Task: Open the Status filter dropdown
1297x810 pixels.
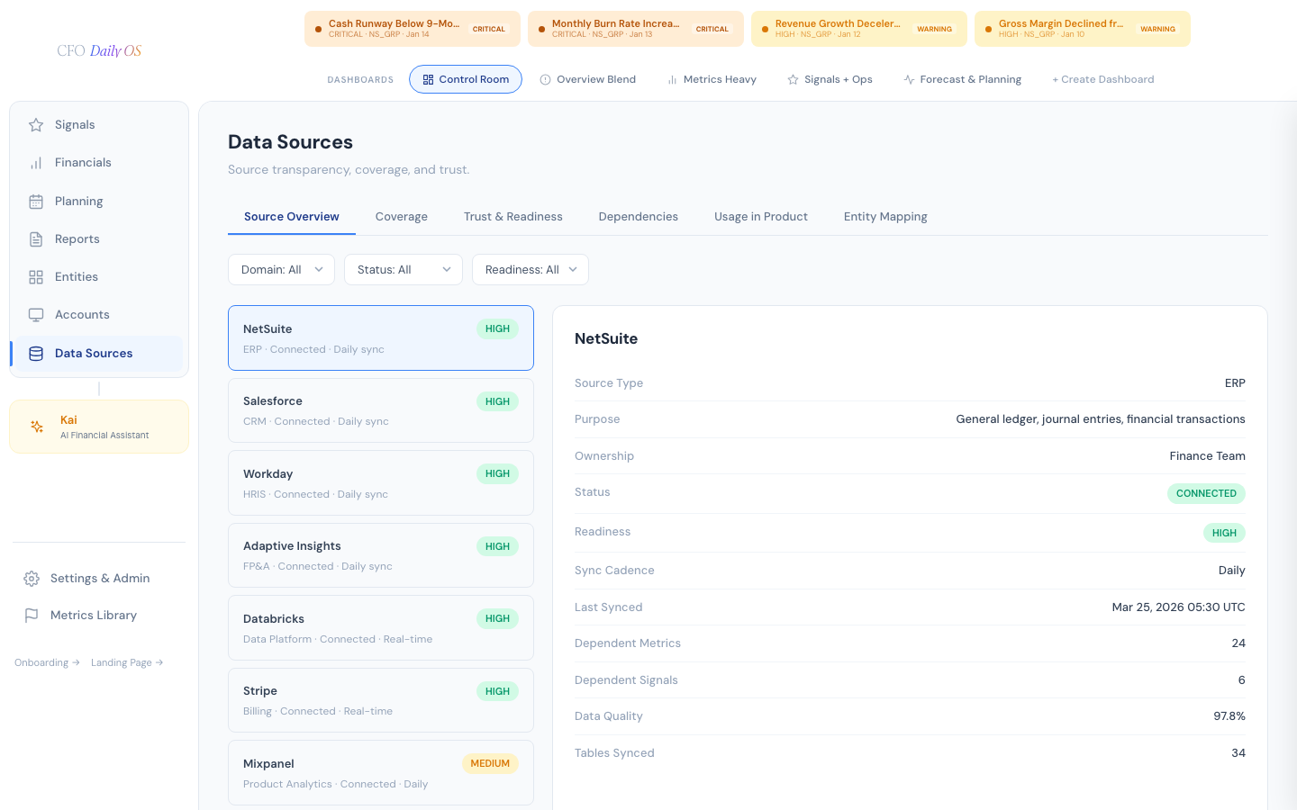Action: [x=403, y=270]
